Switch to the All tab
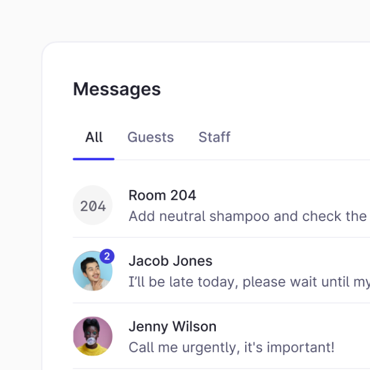 point(94,137)
